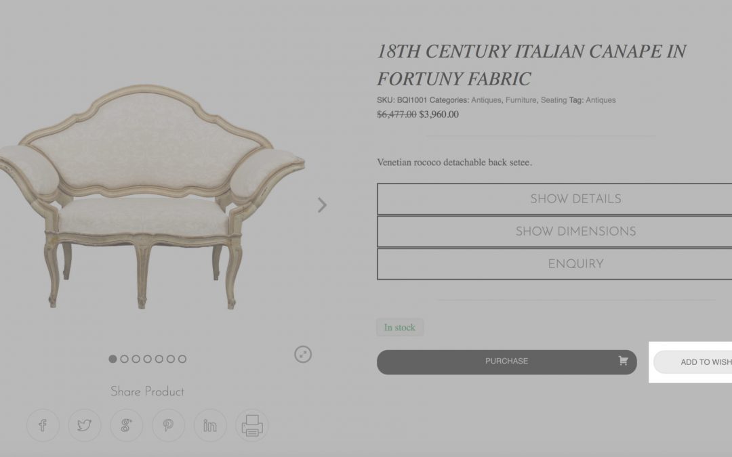Expand the Show Details section
The width and height of the screenshot is (732, 457).
coord(554,199)
